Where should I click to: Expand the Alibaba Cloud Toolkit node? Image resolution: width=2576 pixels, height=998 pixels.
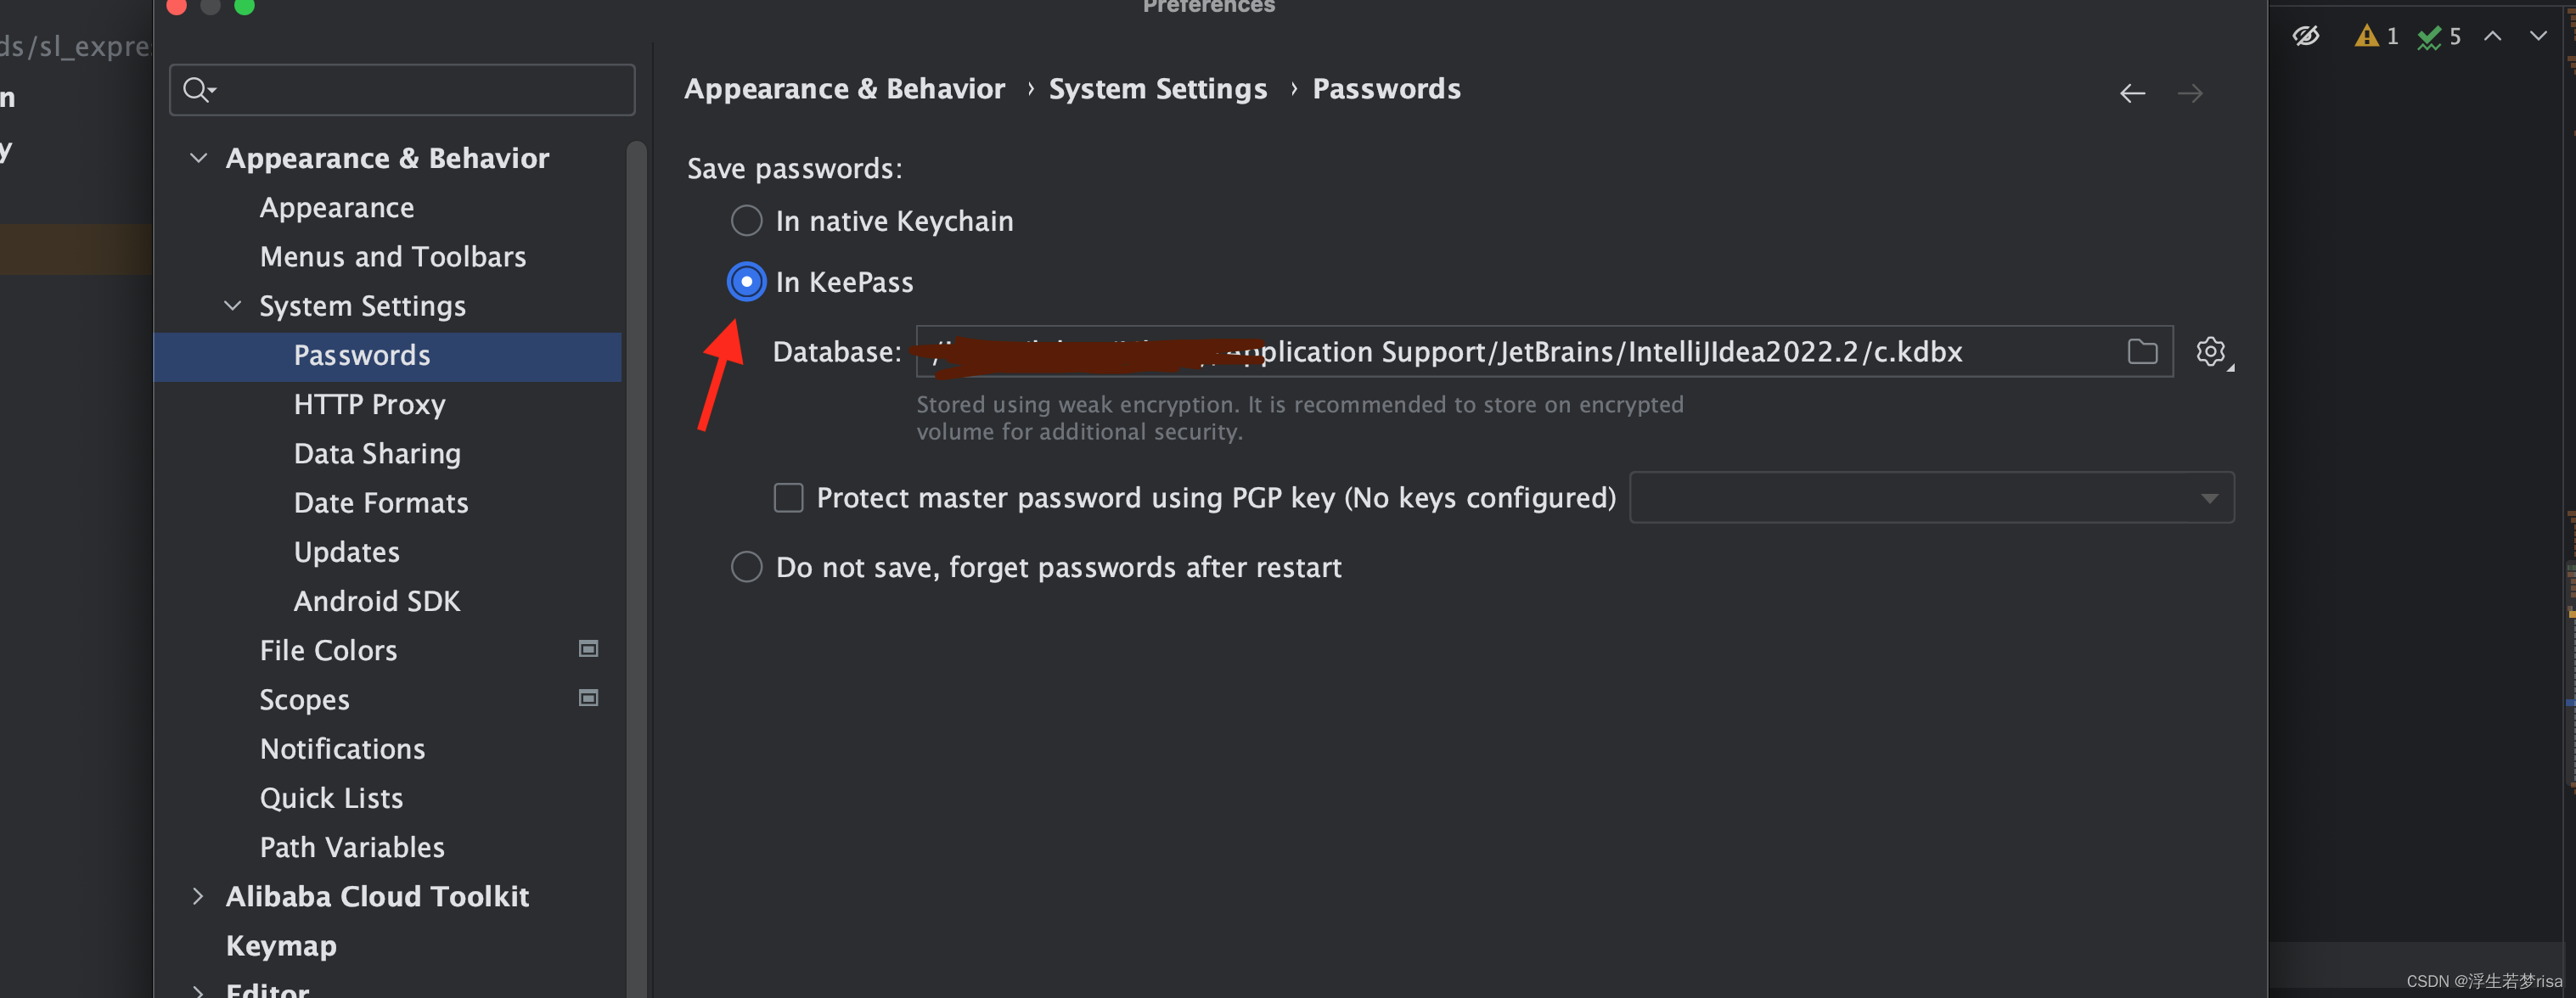click(197, 896)
